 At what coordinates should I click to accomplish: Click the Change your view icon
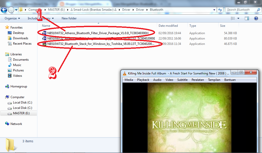(233, 18)
